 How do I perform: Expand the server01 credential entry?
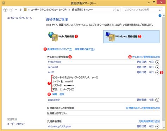[157, 67]
